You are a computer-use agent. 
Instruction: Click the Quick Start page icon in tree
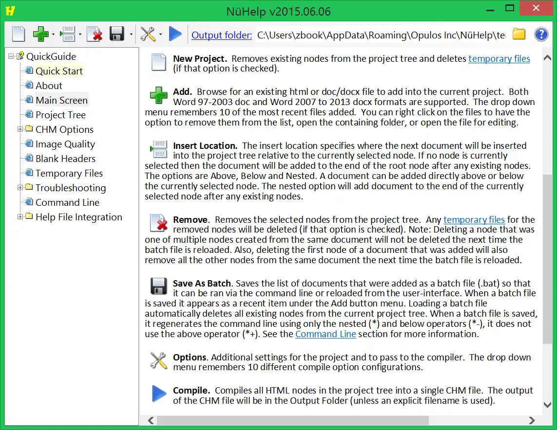[29, 70]
